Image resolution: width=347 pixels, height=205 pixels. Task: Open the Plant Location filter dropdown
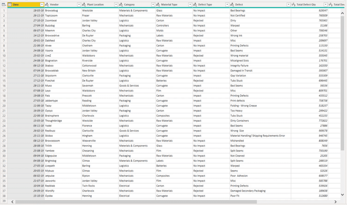[x=116, y=5]
